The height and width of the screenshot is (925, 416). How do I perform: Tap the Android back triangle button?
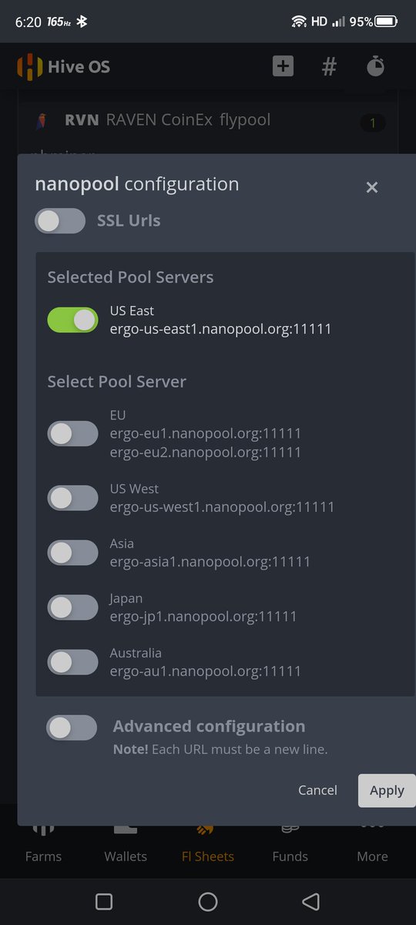point(310,901)
